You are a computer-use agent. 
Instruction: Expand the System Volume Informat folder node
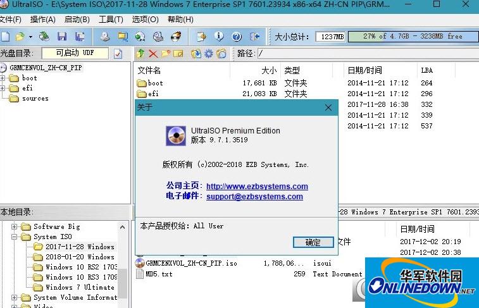14,297
